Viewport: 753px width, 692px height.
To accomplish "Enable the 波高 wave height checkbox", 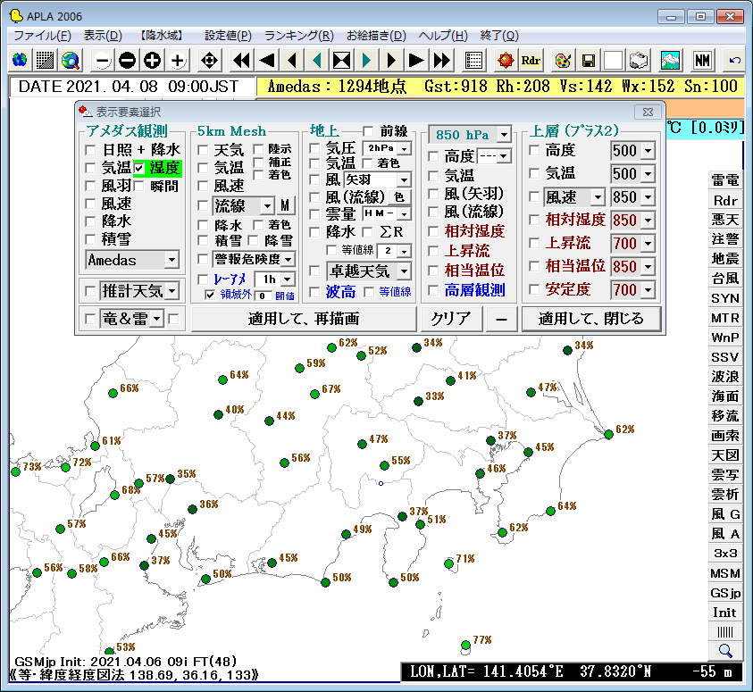I will [314, 292].
